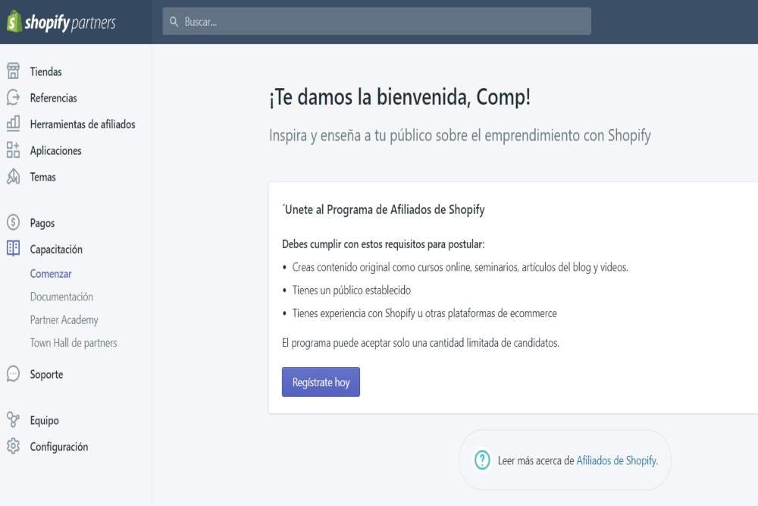
Task: Open Herramientas de afiliados chart icon
Action: tap(13, 124)
